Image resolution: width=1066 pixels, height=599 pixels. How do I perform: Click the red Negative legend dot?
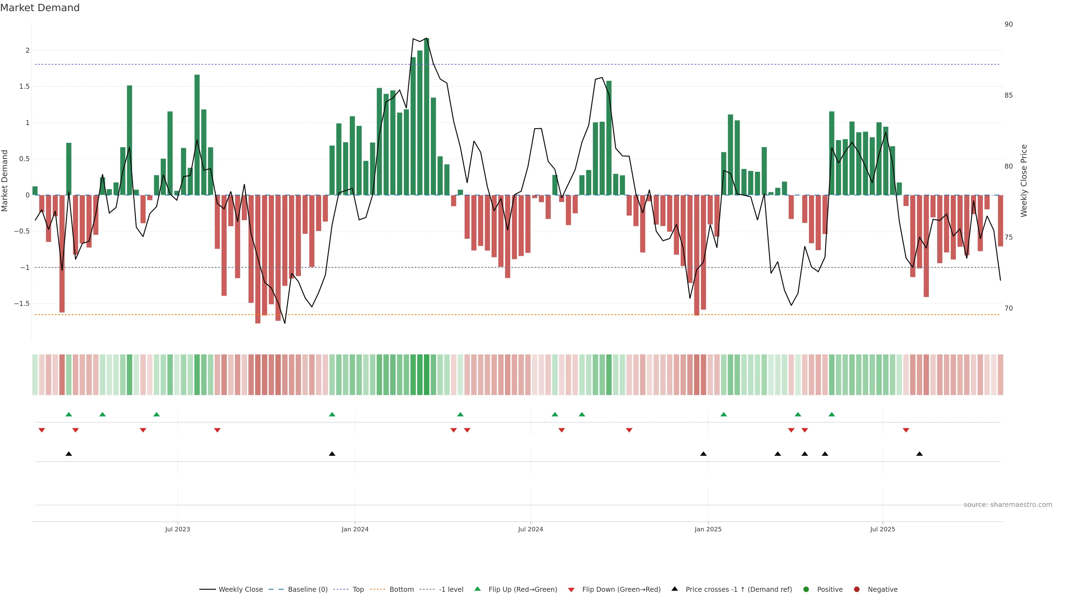tap(857, 590)
